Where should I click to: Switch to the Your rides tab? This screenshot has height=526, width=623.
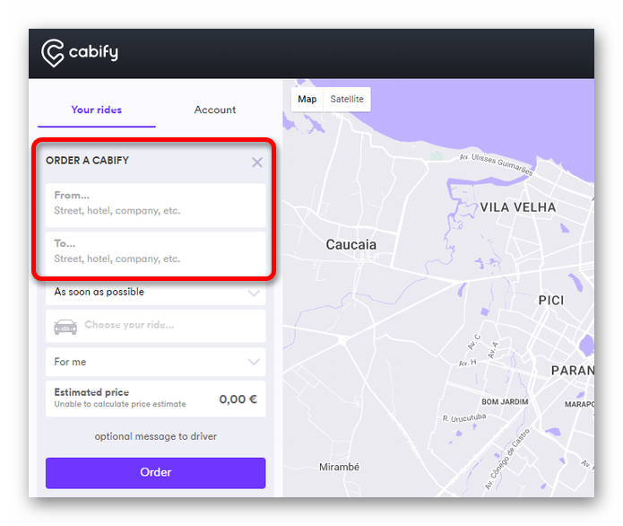point(96,110)
